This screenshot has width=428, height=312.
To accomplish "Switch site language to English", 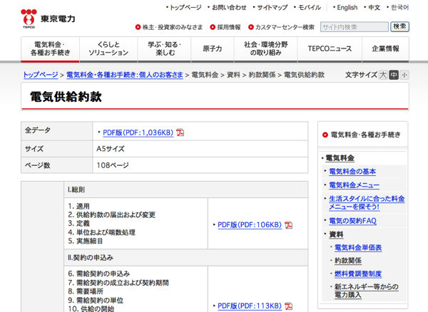I will tap(347, 8).
